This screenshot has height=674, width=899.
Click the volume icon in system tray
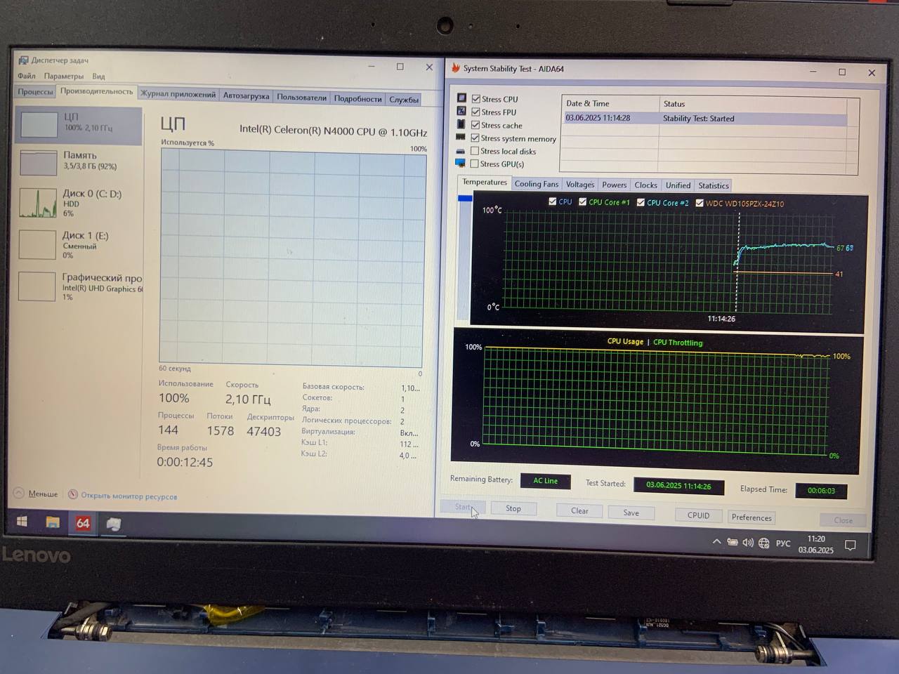748,542
